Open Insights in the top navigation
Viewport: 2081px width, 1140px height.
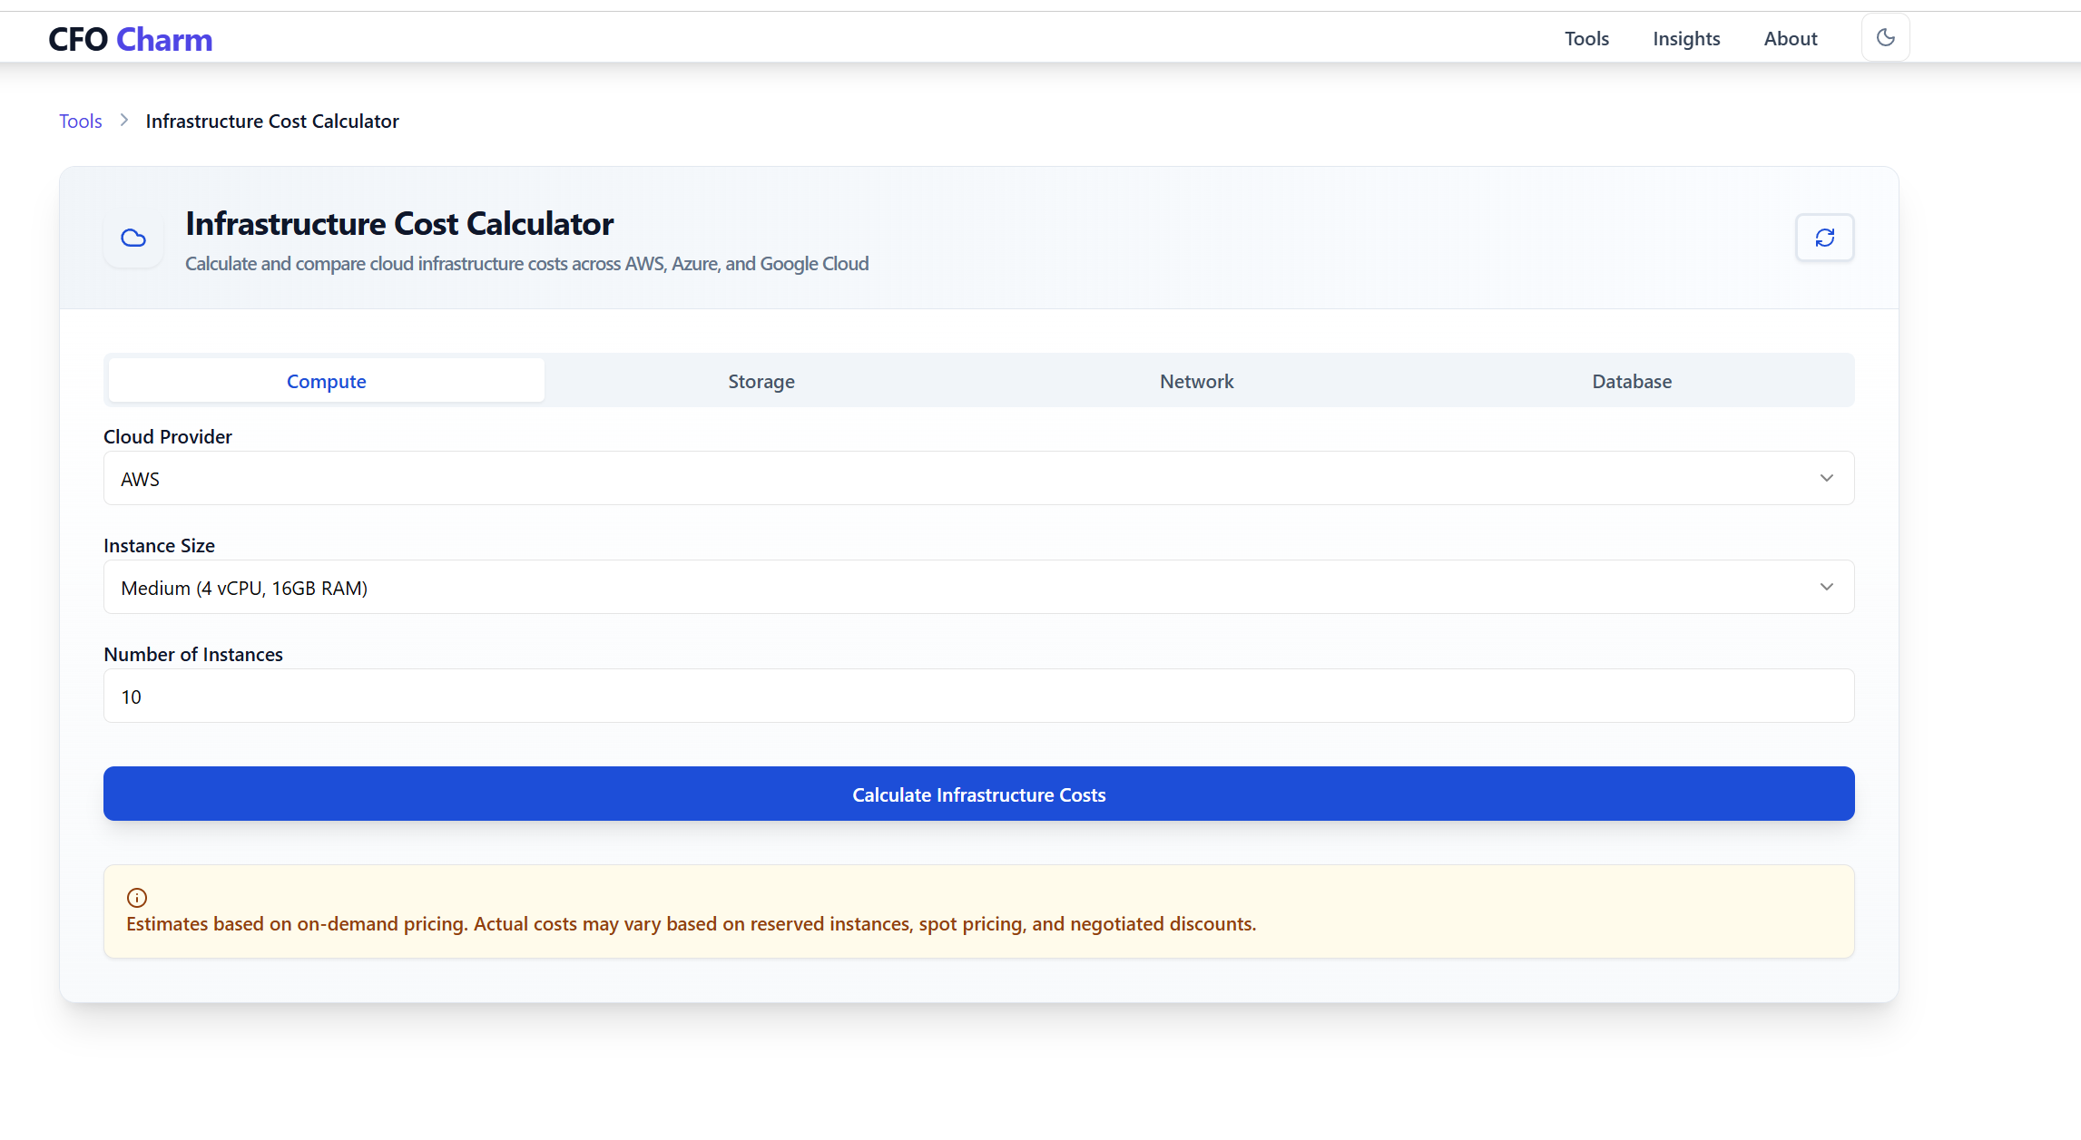(1685, 38)
